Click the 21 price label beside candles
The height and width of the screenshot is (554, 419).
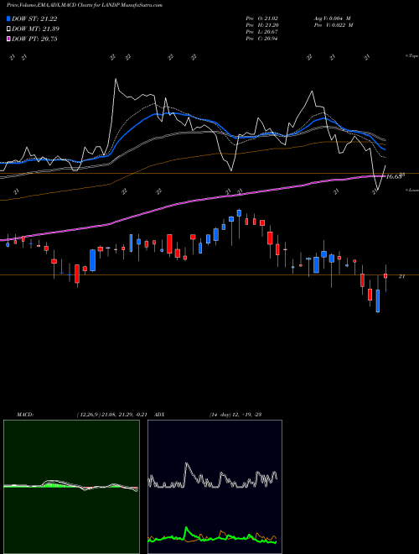coord(401,277)
